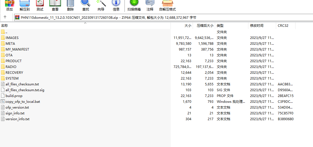This screenshot has width=313, height=147.
Task: Click the copy_ofp_to_local.bat file name
Action: pyautogui.click(x=23, y=102)
